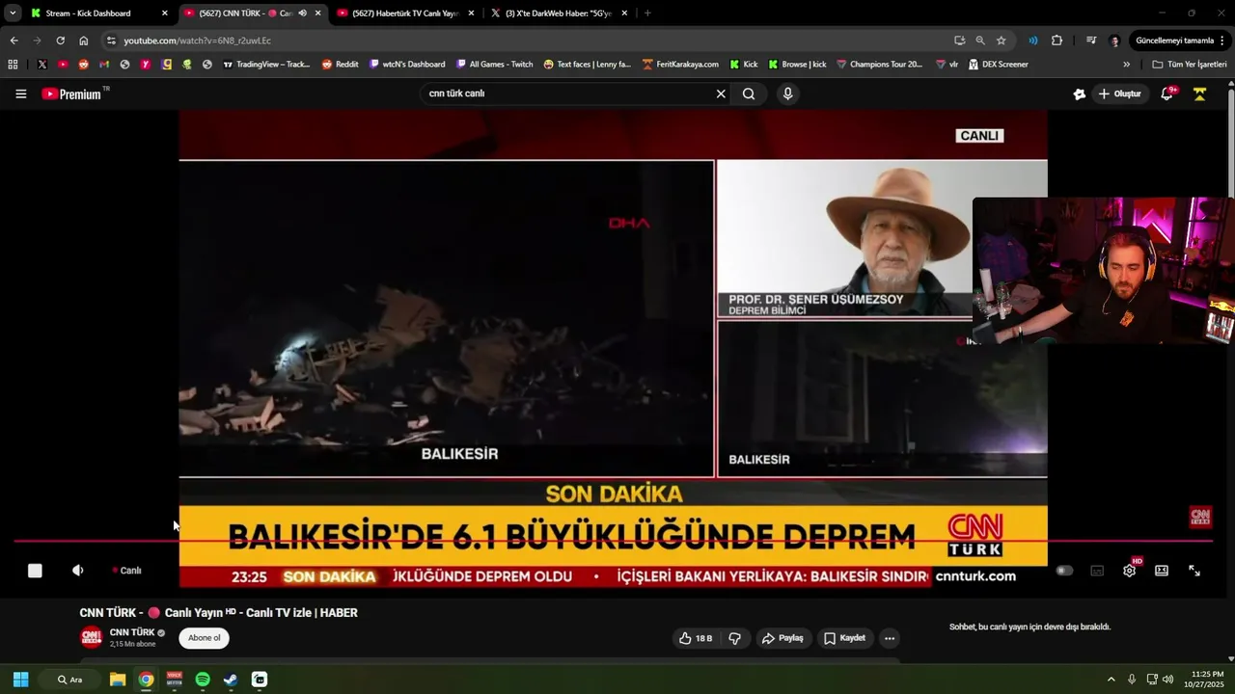Open Steam from the taskbar
This screenshot has height=694, width=1235.
[x=231, y=680]
